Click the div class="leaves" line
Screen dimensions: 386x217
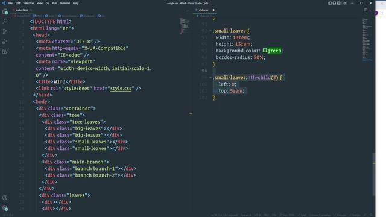tap(65, 195)
